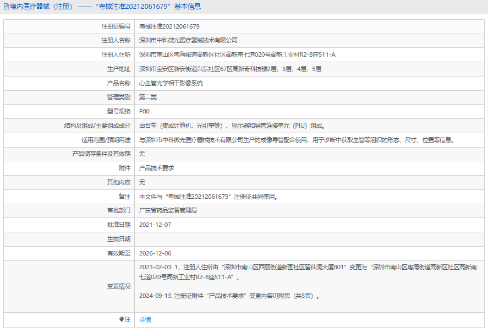Screen dimensions: 488x332
Task: Click the document icon before 境内医疗器械 title
Action: [6, 7]
